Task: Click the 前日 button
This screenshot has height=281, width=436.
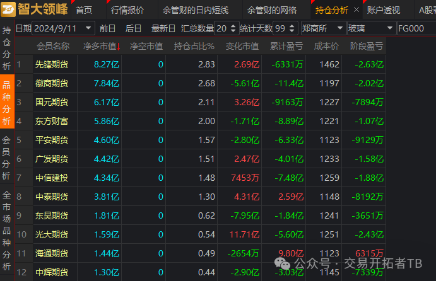Action: pos(107,28)
